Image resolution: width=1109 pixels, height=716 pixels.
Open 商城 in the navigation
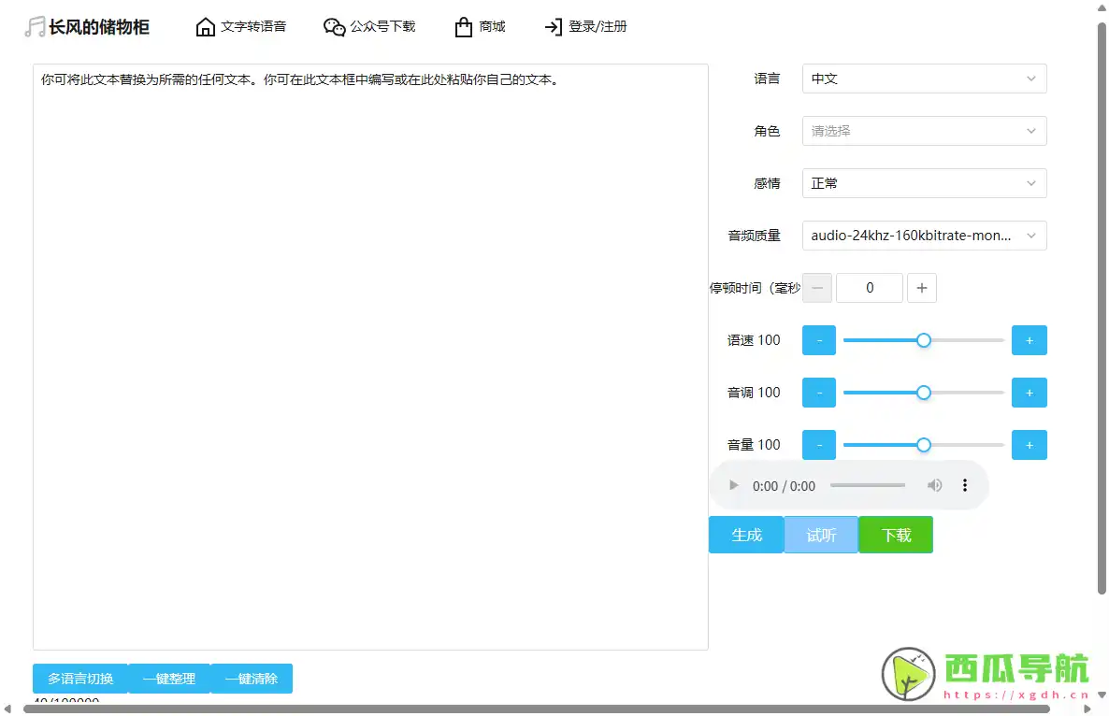pyautogui.click(x=492, y=27)
